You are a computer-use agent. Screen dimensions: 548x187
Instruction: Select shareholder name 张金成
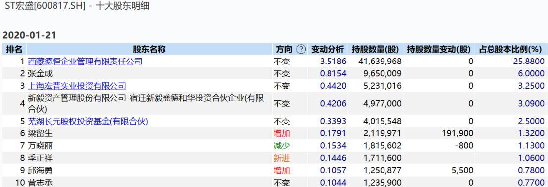[40, 74]
